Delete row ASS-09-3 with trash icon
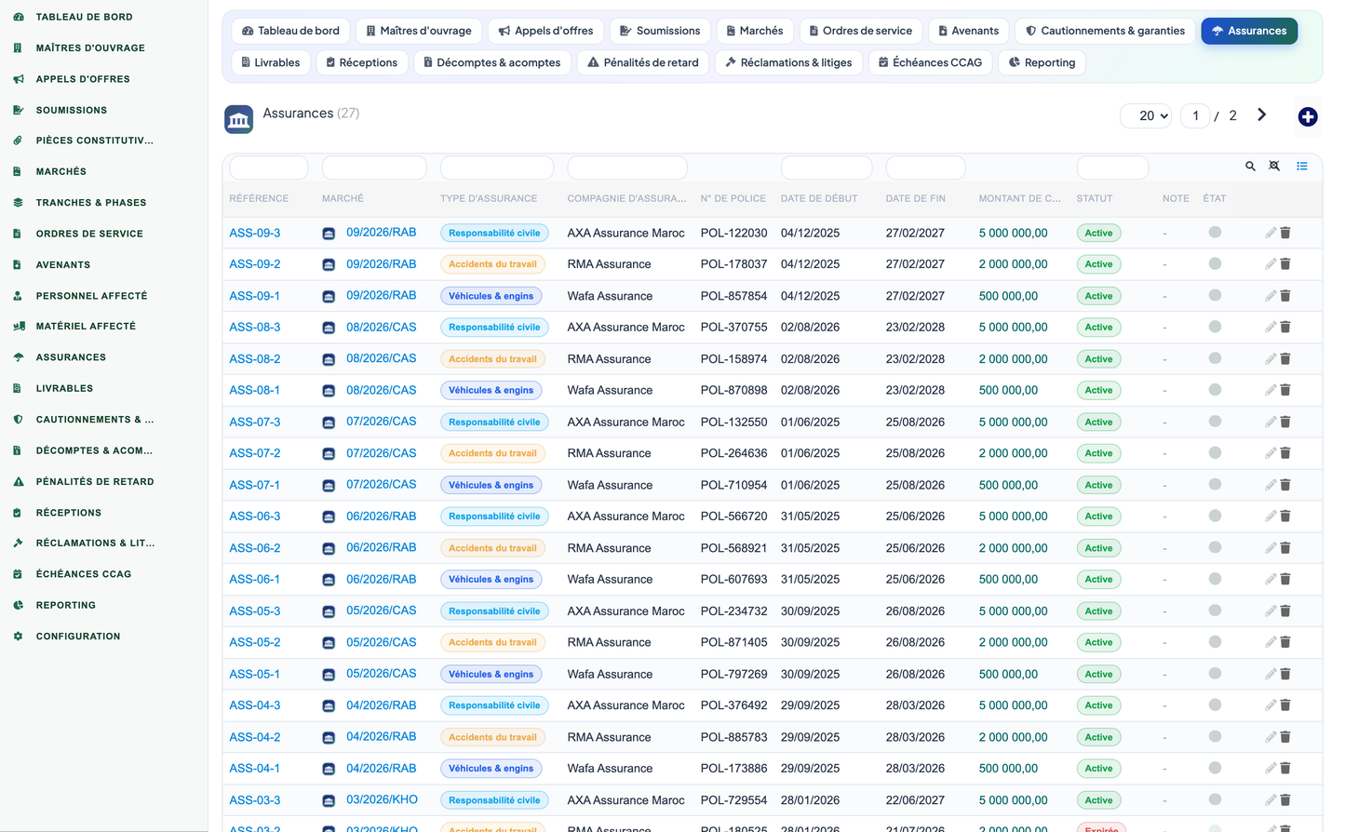 point(1285,233)
